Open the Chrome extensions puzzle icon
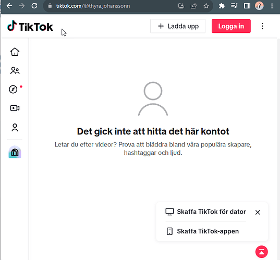280x260 pixels. coord(222,6)
